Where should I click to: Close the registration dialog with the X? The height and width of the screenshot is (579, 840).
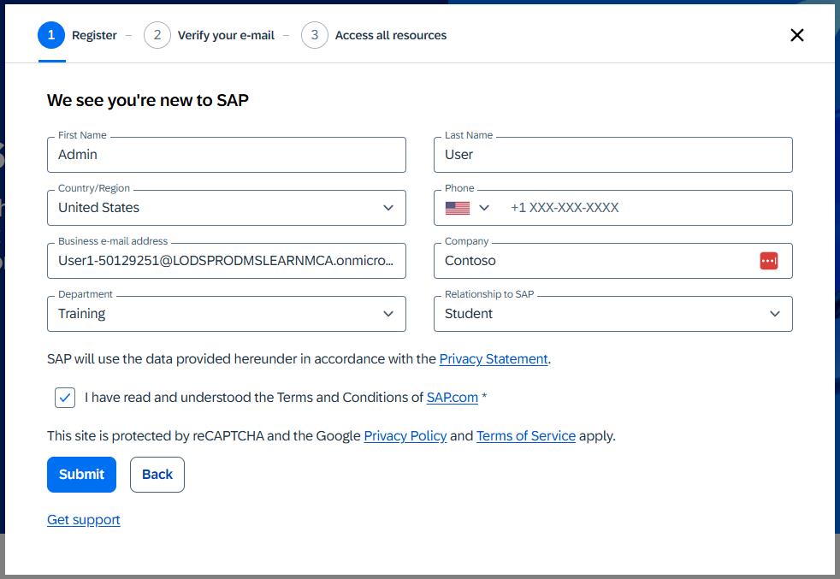pyautogui.click(x=796, y=35)
